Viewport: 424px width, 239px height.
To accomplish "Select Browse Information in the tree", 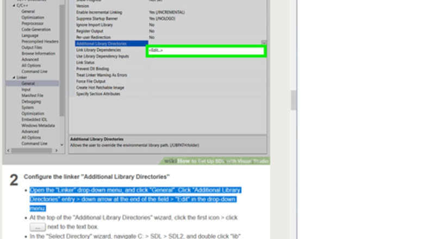I will click(38, 54).
